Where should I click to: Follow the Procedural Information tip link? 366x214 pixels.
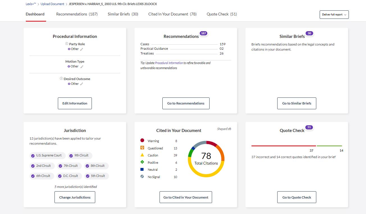[169, 63]
